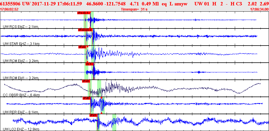Image resolution: width=269 pixels, height=131 pixels.
Task: Select the iPc0 pick flag on STAR trace
Action: (x=82, y=30)
